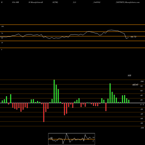Click the RSI axis label 0
145x145 pixels.
(x=1, y=50)
